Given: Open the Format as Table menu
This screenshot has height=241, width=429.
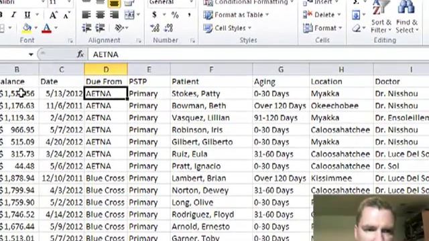Looking at the screenshot, I should [x=236, y=15].
